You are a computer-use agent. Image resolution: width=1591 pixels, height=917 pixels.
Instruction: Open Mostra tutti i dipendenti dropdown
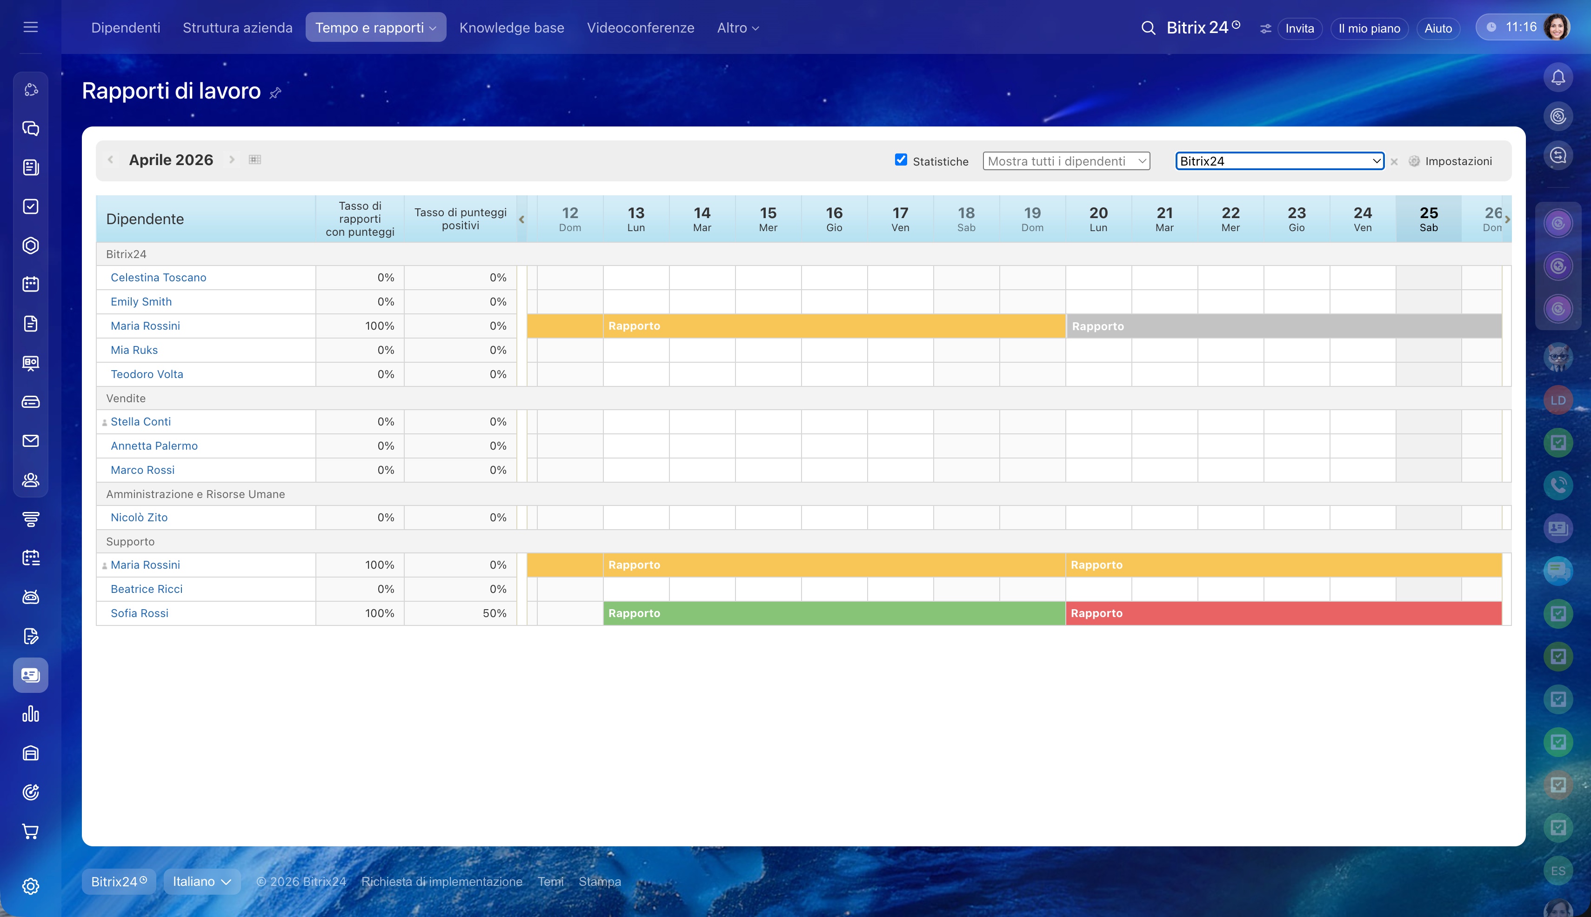click(1066, 161)
